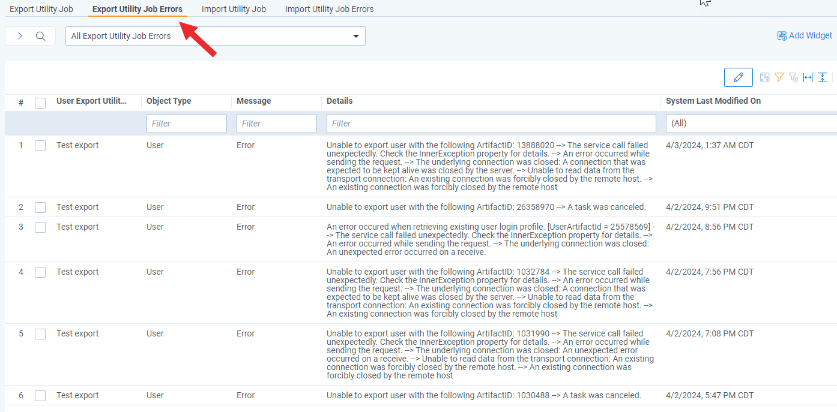The height and width of the screenshot is (412, 837).
Task: Tick the row 5 checkbox
Action: point(40,334)
